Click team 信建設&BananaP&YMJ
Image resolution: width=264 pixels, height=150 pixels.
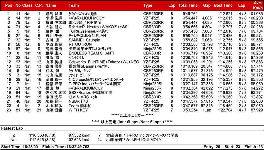pyautogui.click(x=89, y=66)
